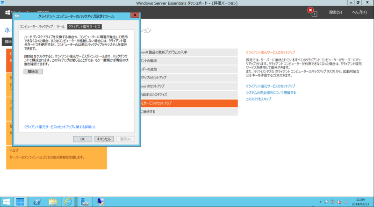Select 製品の更新プログラムの入手 task row
The height and width of the screenshot is (207, 374).
(189, 52)
